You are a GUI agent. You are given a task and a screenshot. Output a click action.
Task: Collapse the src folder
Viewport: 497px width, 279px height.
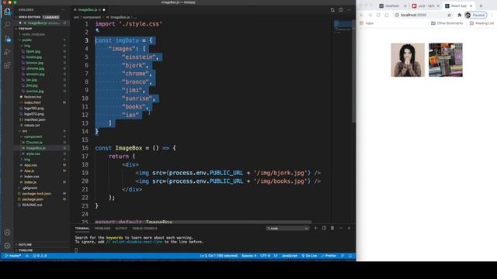24,131
